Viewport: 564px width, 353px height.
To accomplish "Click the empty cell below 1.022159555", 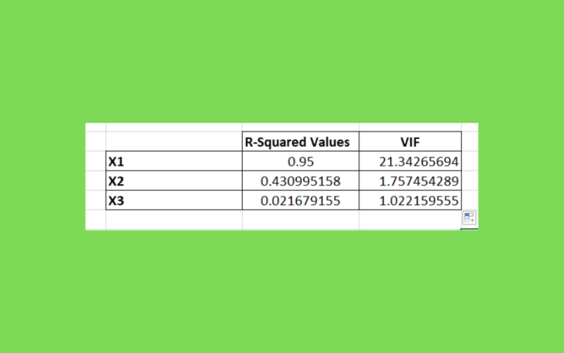I will pos(410,219).
